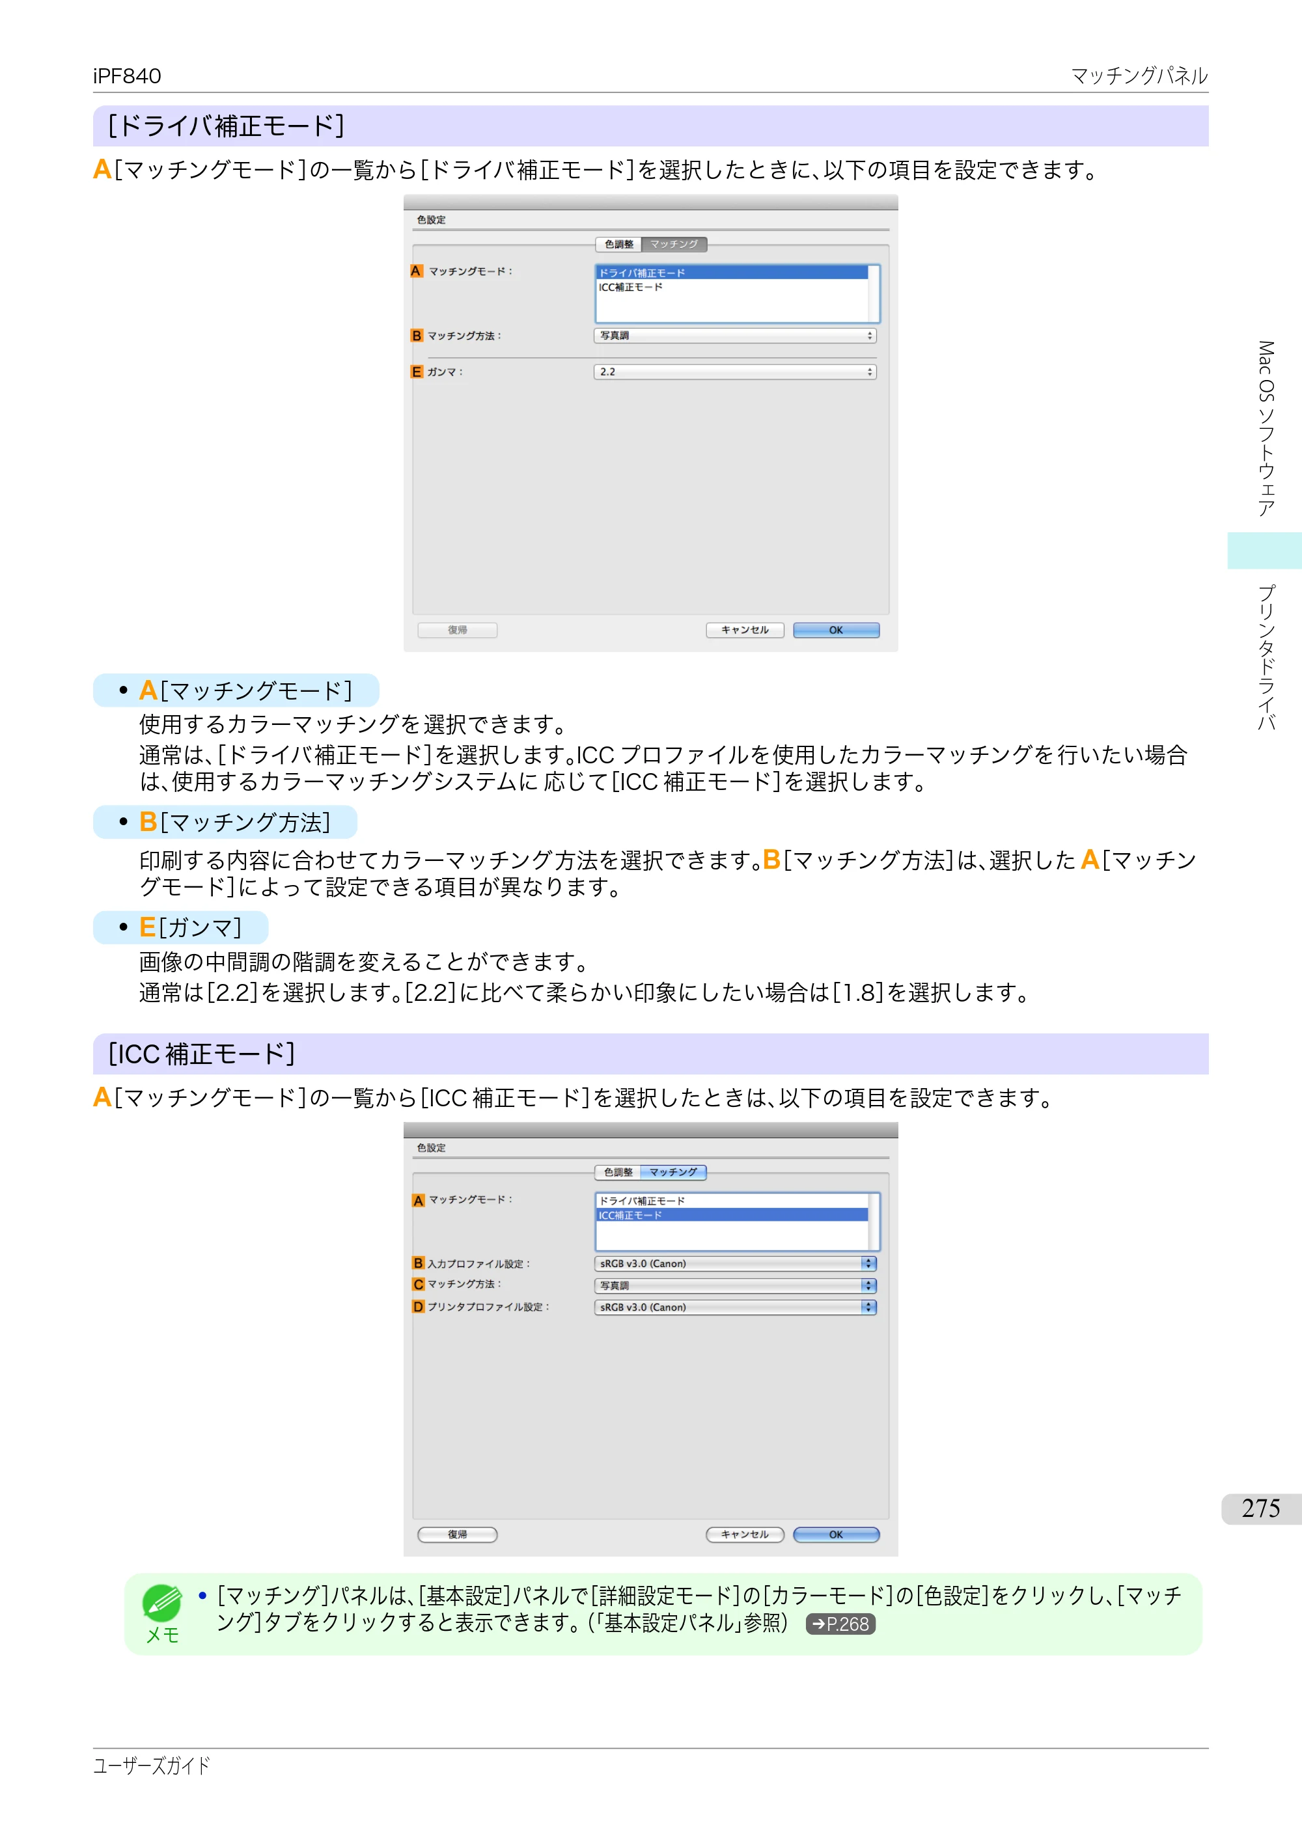Open the マッチング方法 dropdown in lower dialog

coord(735,1285)
